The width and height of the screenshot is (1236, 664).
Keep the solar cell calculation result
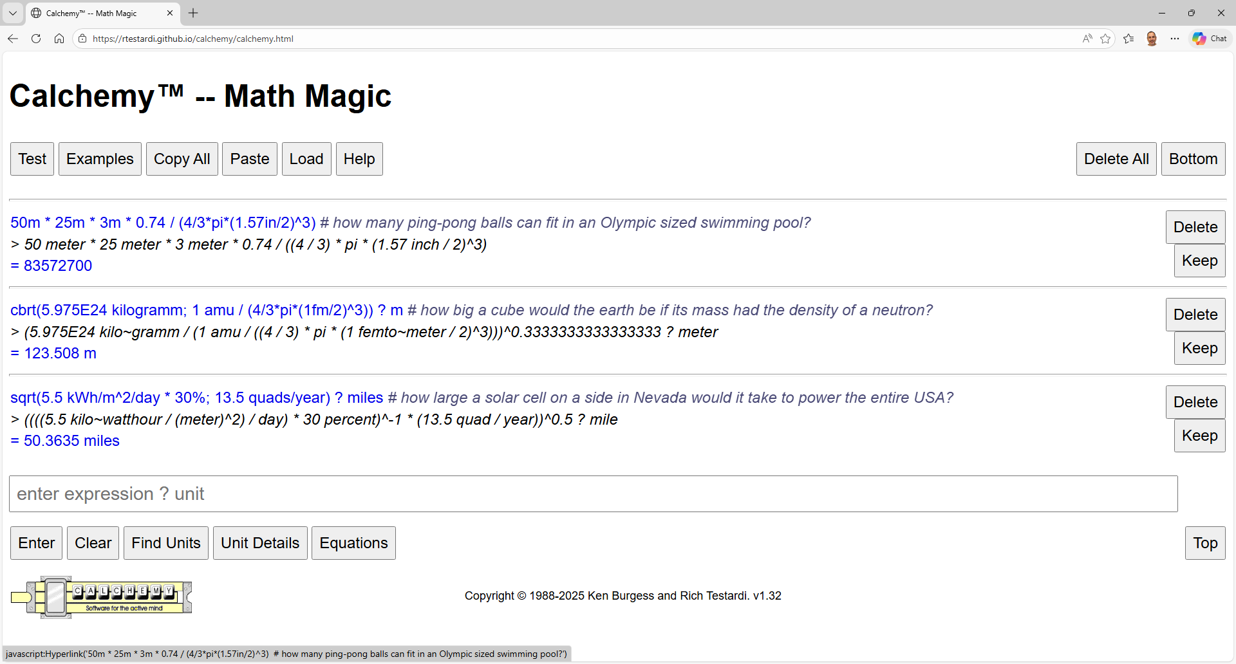coord(1199,436)
